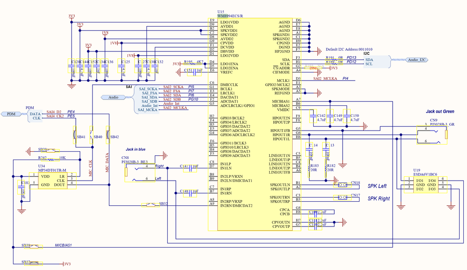
Task: Select the SAI4_CK2 net label
Action: [x=55, y=116]
